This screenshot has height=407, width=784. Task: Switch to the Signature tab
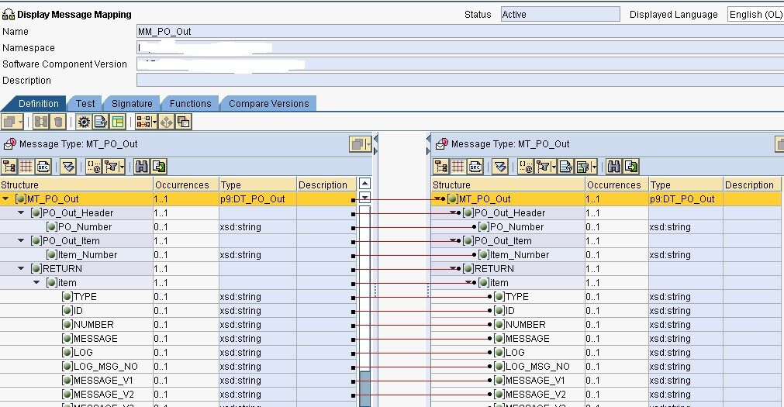click(x=132, y=104)
